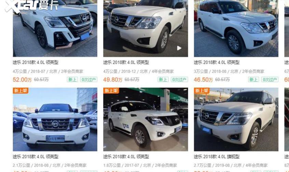Click the 新上 tag beside 52.00万 price
The height and width of the screenshot is (172, 289).
click(x=72, y=80)
